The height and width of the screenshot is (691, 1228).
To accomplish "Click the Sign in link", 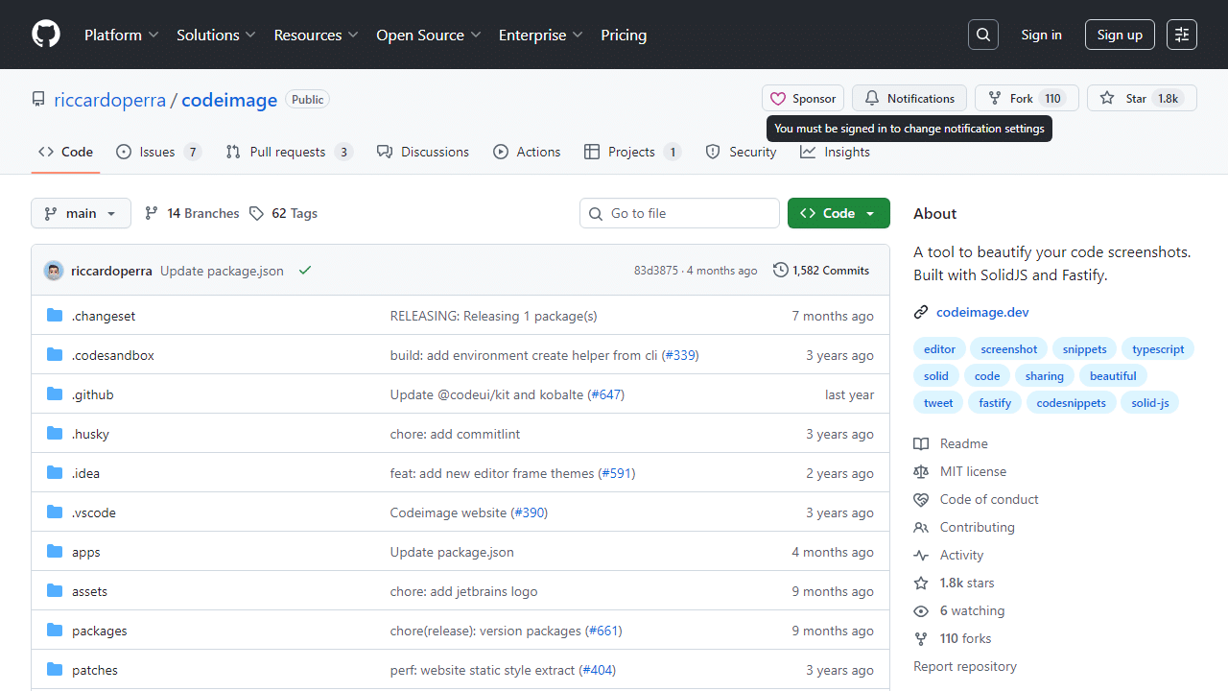I will pyautogui.click(x=1041, y=35).
